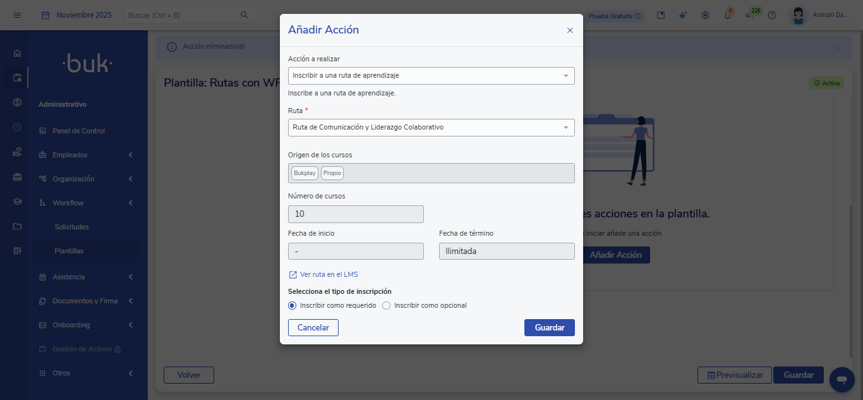Choose 'Inscribir como opcional' radio option
Image resolution: width=863 pixels, height=400 pixels.
[387, 306]
